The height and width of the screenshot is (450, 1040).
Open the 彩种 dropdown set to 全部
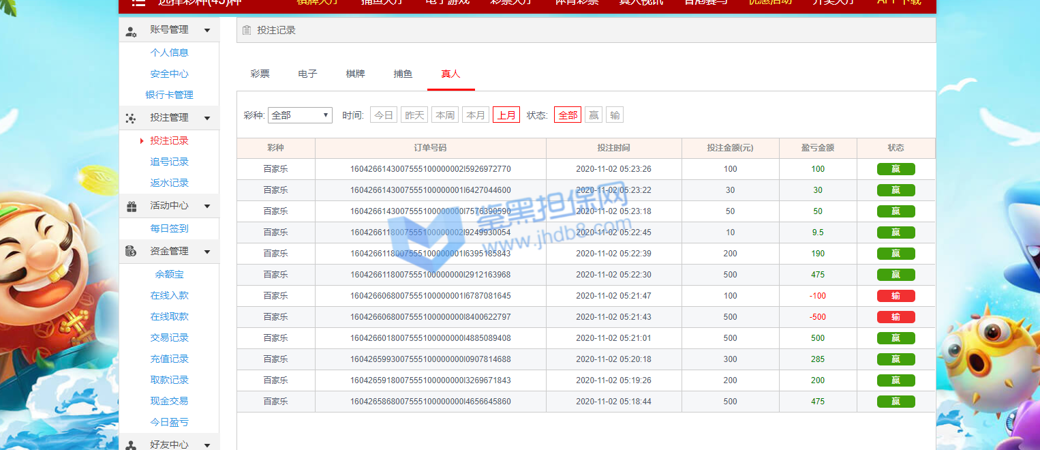[x=300, y=115]
